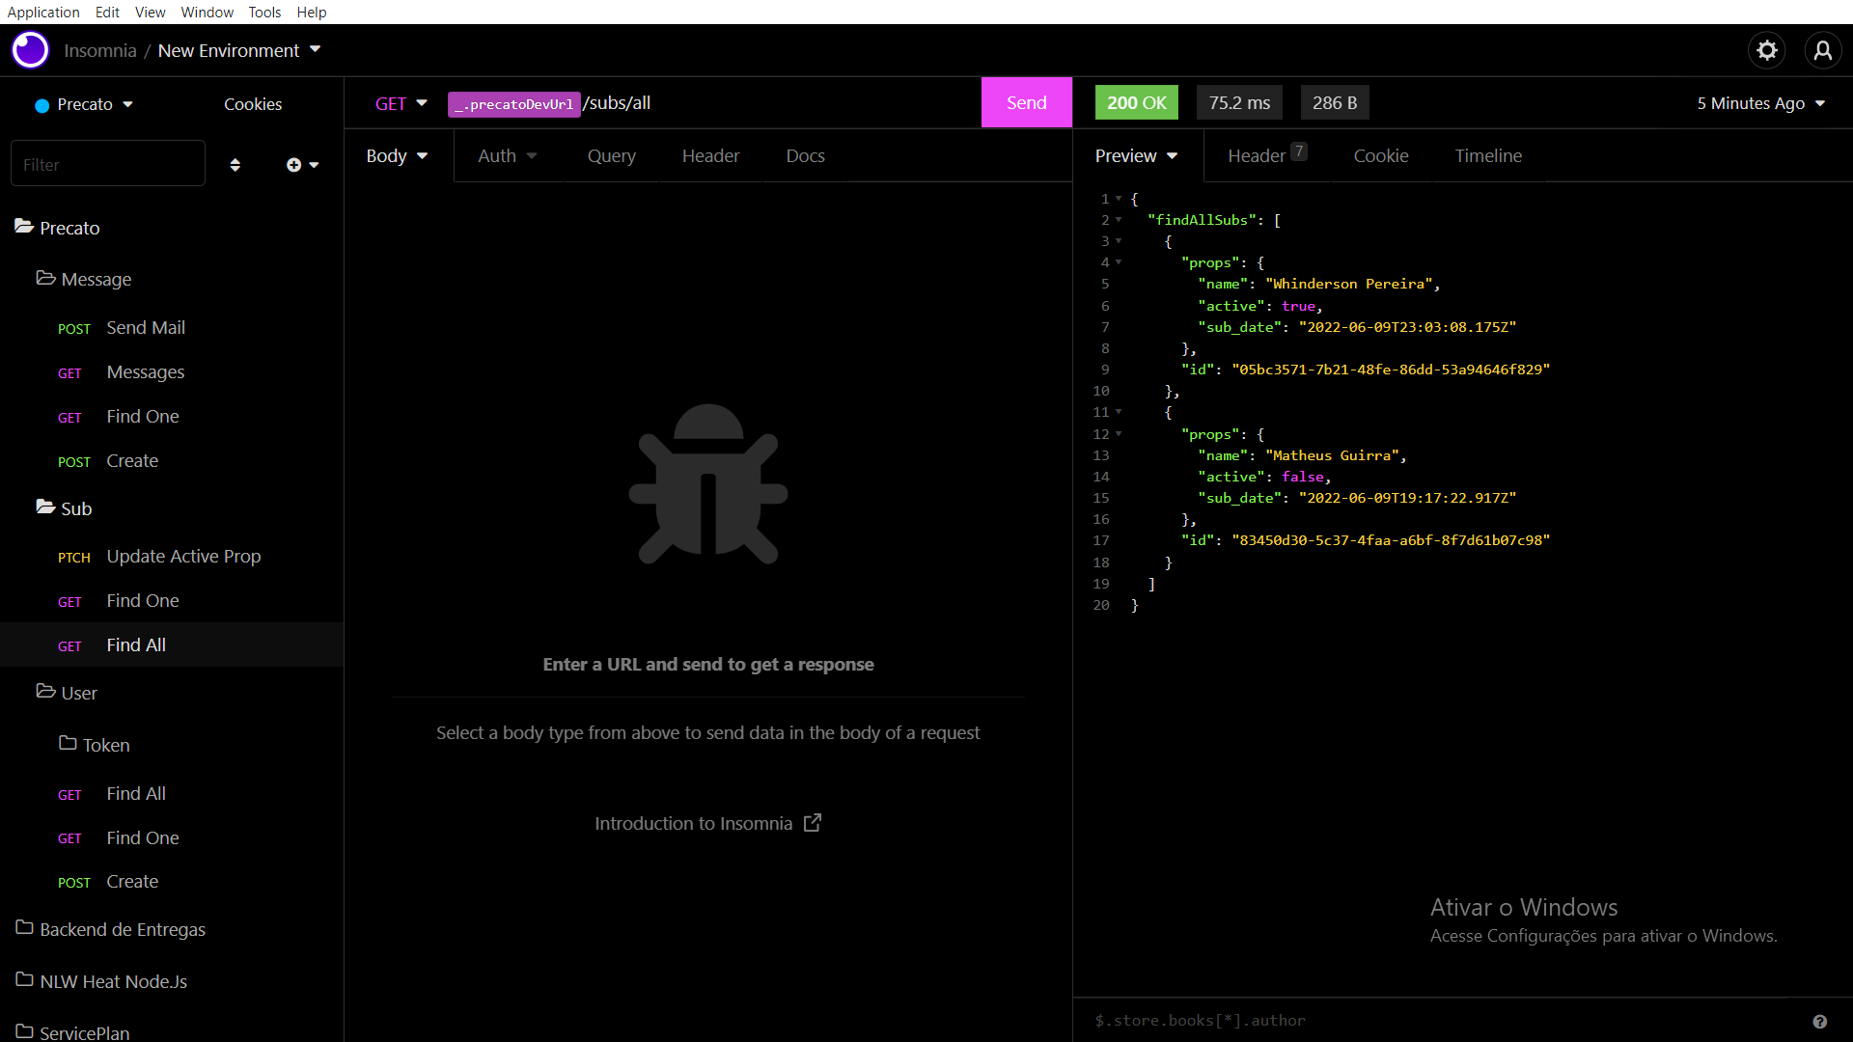Collapse JSON line 12 props object
The image size is (1853, 1042).
[x=1119, y=434]
